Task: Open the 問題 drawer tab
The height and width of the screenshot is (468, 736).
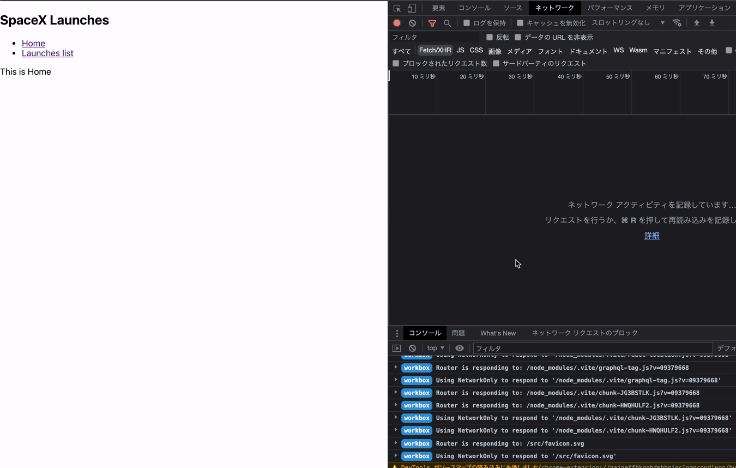Action: 458,333
